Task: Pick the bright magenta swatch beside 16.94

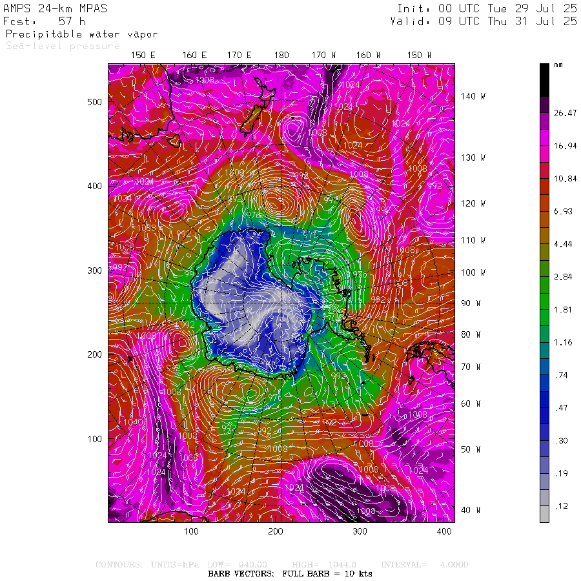Action: 544,137
